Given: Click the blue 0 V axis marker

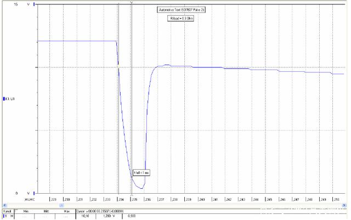Looking at the screenshot, I should (x=34, y=193).
